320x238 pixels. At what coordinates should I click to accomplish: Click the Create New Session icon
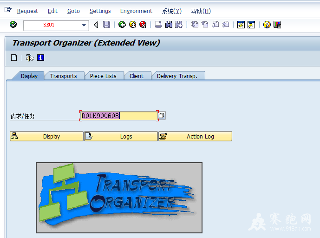tap(241, 25)
